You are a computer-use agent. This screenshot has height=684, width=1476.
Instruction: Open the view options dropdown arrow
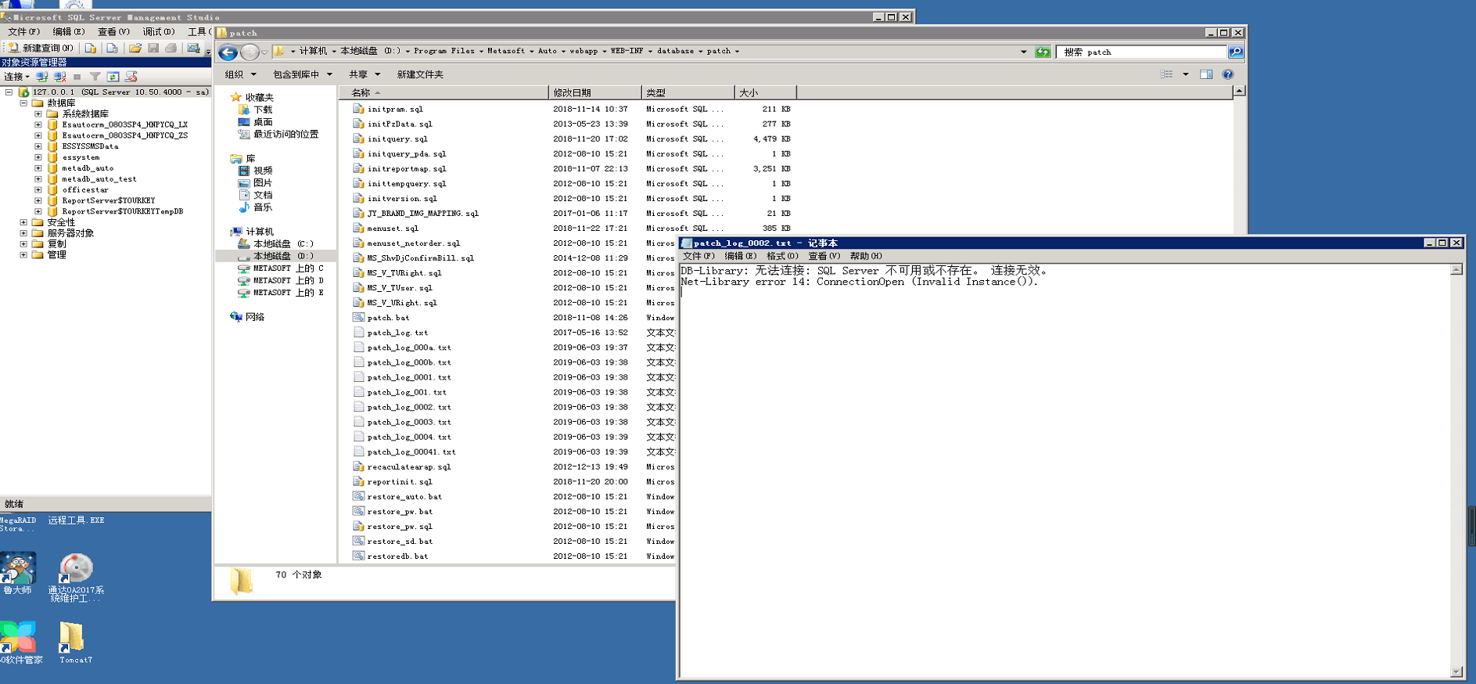pyautogui.click(x=1185, y=74)
